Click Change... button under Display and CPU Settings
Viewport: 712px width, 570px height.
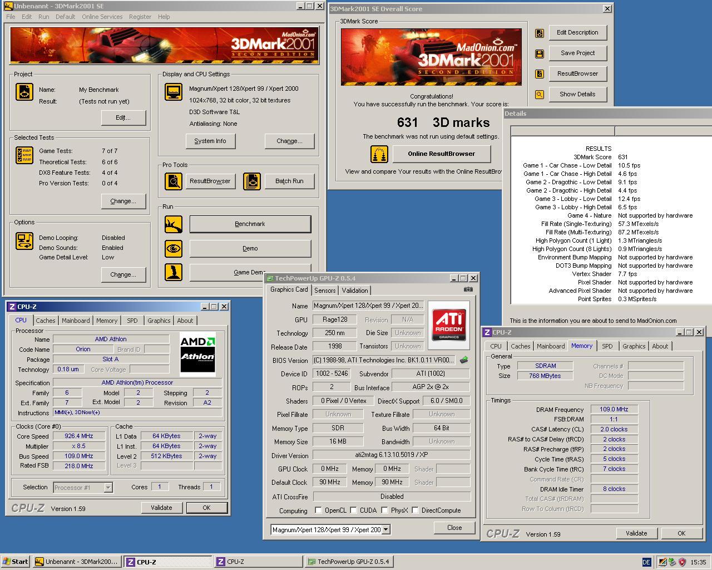tap(290, 141)
